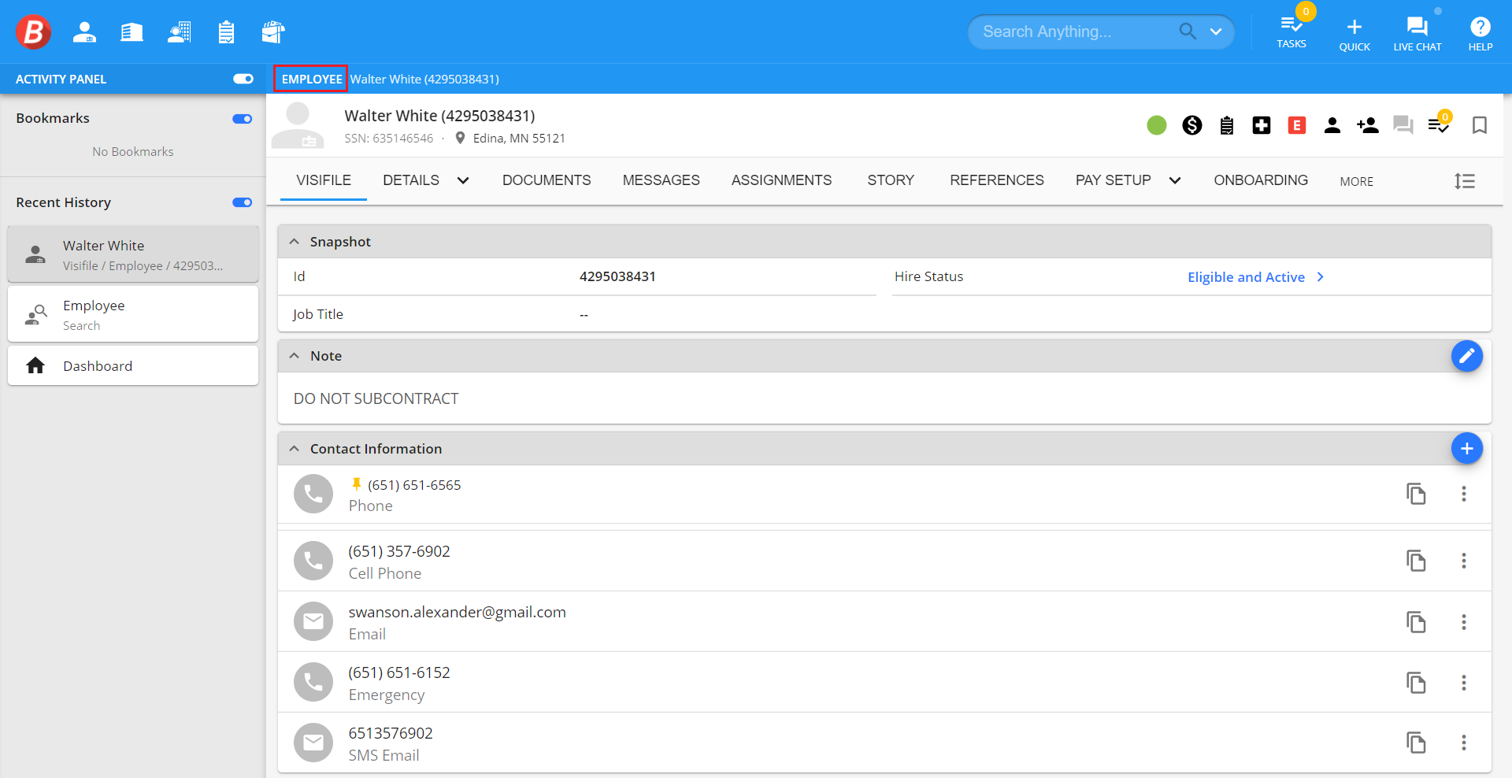
Task: Open the Tasks list in the top bar
Action: [x=1291, y=32]
